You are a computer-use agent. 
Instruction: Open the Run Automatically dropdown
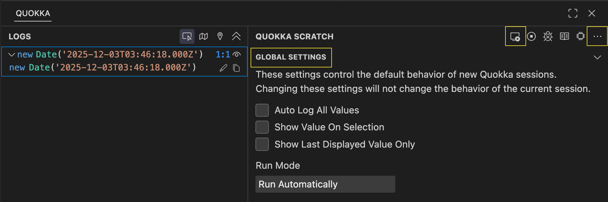[x=325, y=184]
